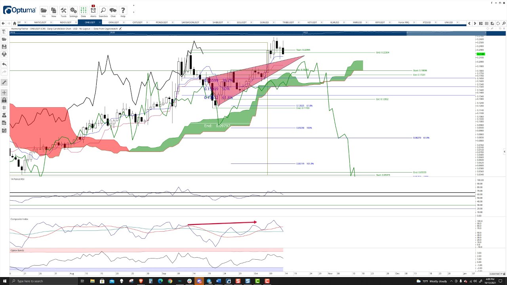Image resolution: width=507 pixels, height=285 pixels.
Task: Click the table list icon in left sidebar
Action: point(4,108)
